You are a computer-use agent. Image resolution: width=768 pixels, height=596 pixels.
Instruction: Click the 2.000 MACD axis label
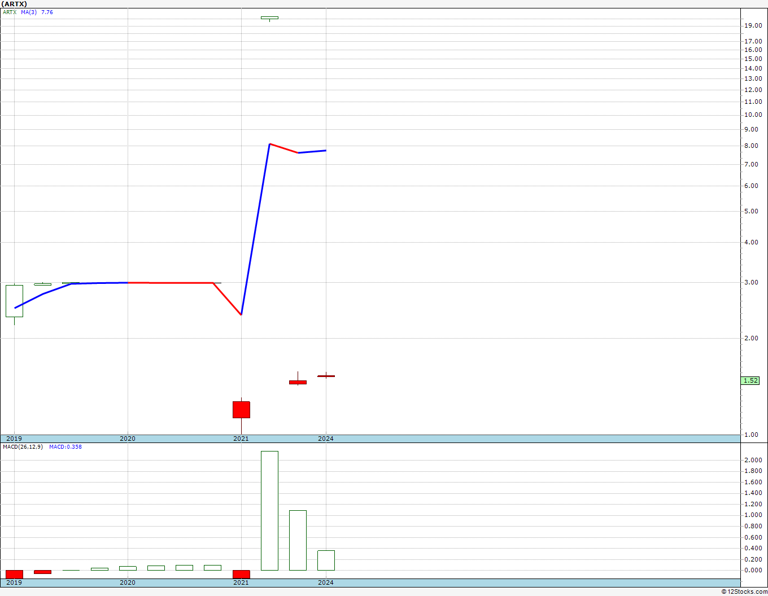pyautogui.click(x=753, y=460)
